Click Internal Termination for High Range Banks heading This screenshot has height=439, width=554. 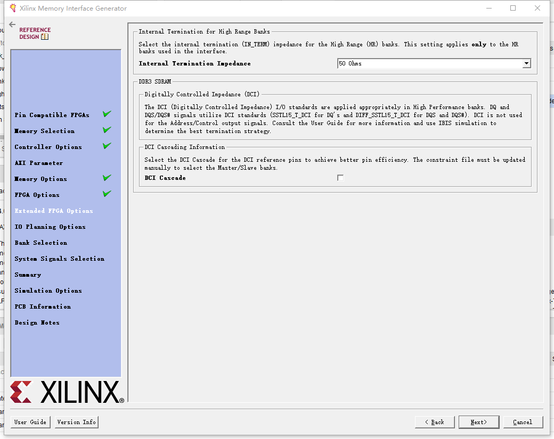point(204,31)
